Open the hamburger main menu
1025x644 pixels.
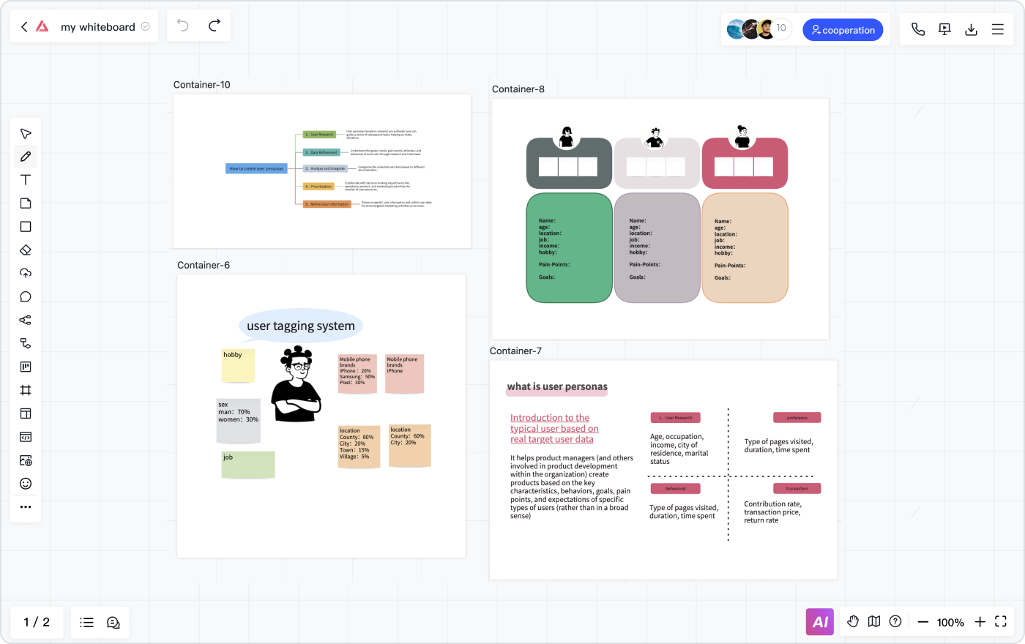[997, 30]
